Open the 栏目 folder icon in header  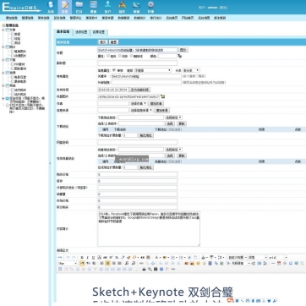tap(79, 7)
